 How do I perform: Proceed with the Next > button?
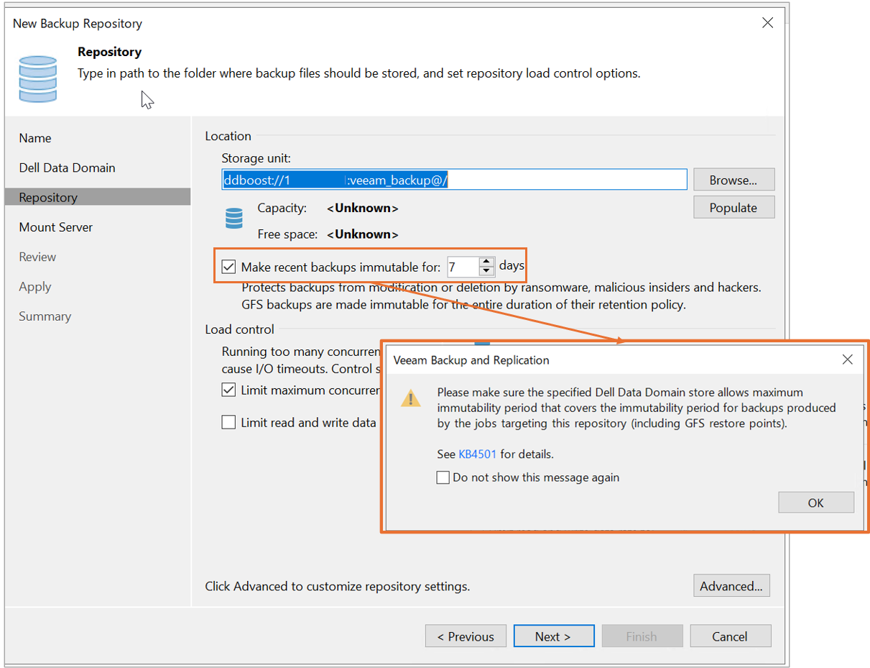pos(553,636)
